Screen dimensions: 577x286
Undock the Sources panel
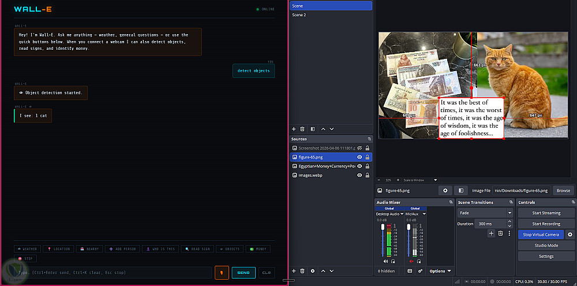369,139
